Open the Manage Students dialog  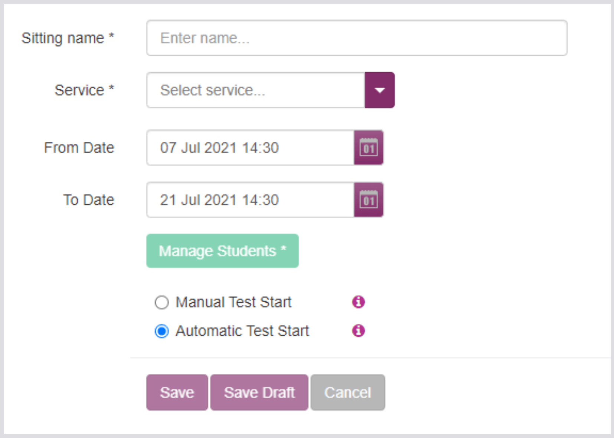222,251
